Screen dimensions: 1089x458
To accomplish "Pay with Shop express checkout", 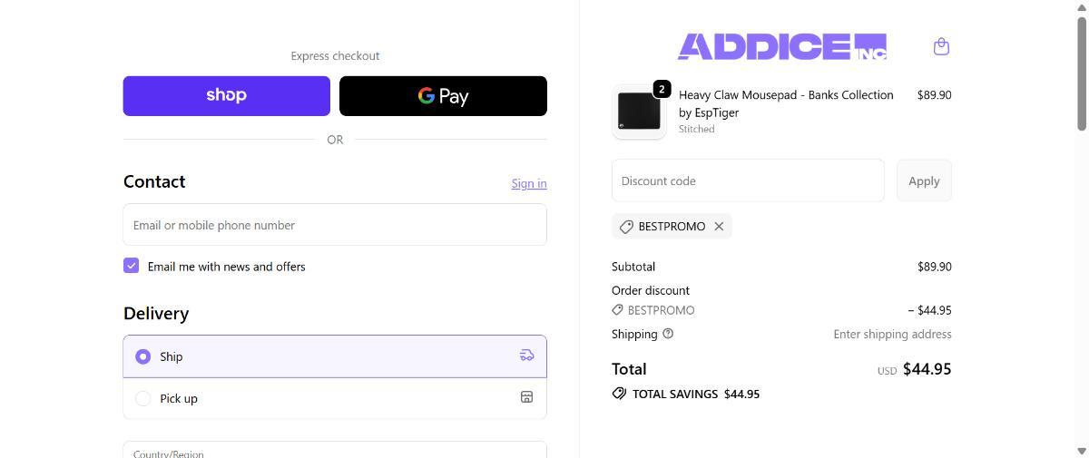I will [226, 96].
